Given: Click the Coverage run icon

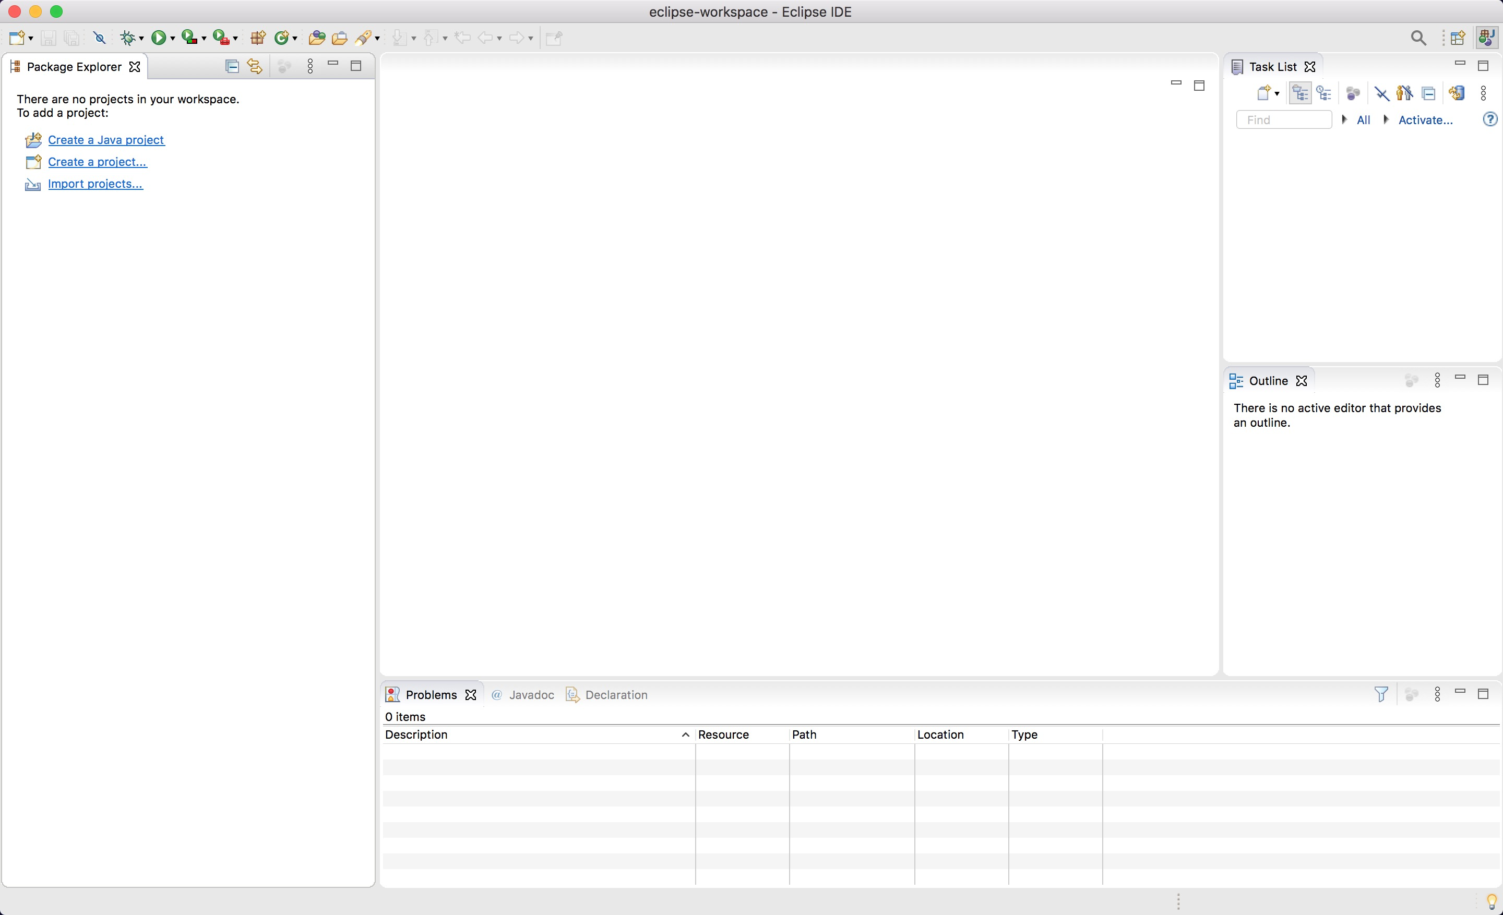Looking at the screenshot, I should click(x=190, y=38).
